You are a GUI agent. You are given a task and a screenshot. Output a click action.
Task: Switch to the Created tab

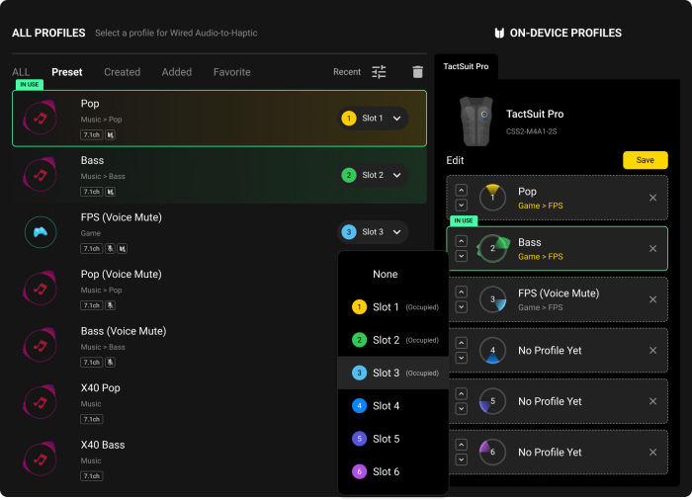123,72
